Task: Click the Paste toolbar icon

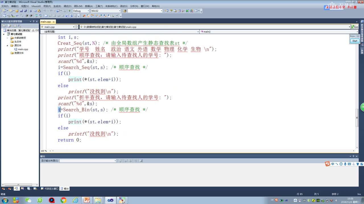Action: (39, 11)
